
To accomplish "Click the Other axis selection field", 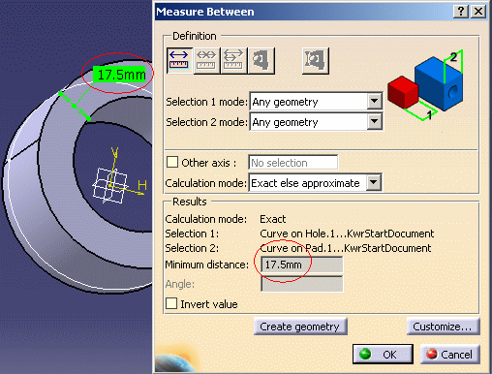I will pyautogui.click(x=292, y=163).
